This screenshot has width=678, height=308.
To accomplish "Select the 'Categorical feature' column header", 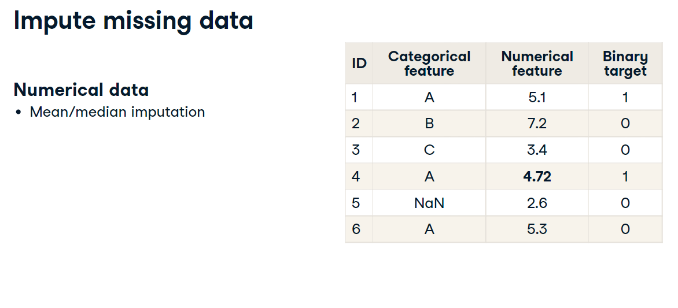I will click(429, 64).
